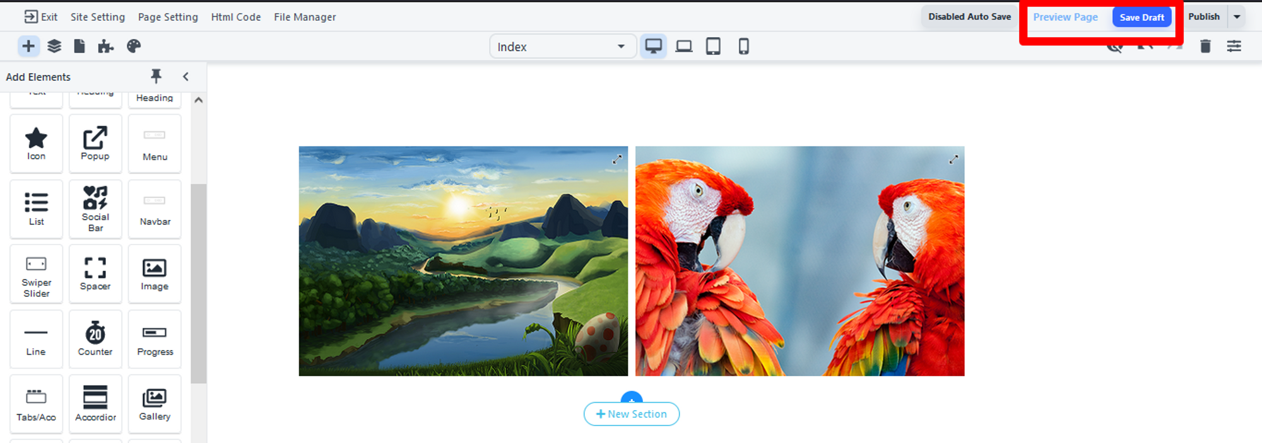Image resolution: width=1262 pixels, height=443 pixels.
Task: Click the parrots image thumbnail
Action: coord(799,261)
